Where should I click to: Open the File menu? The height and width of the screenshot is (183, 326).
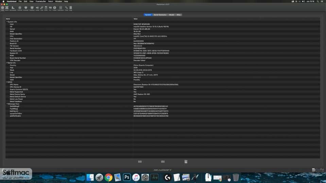click(x=20, y=1)
